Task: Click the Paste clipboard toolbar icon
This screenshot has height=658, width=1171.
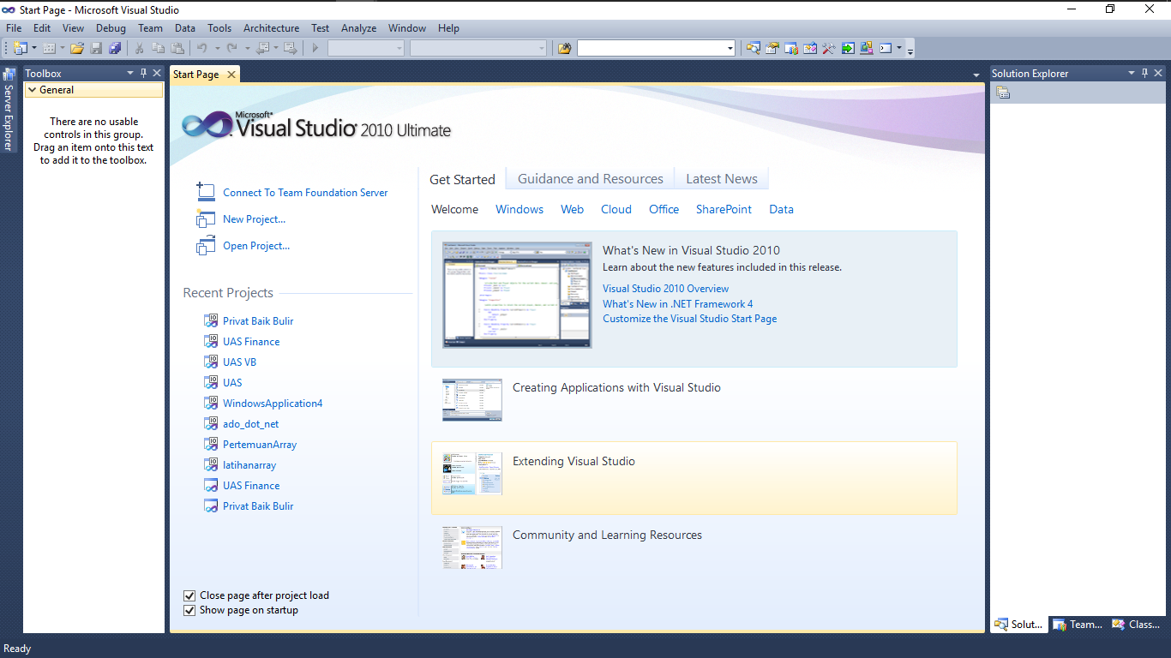Action: (x=177, y=48)
